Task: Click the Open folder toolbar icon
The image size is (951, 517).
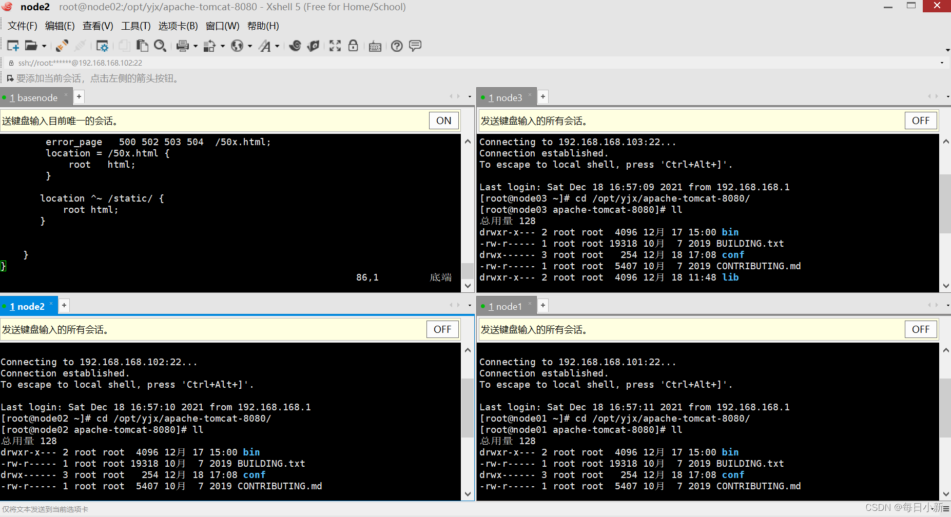Action: [31, 46]
